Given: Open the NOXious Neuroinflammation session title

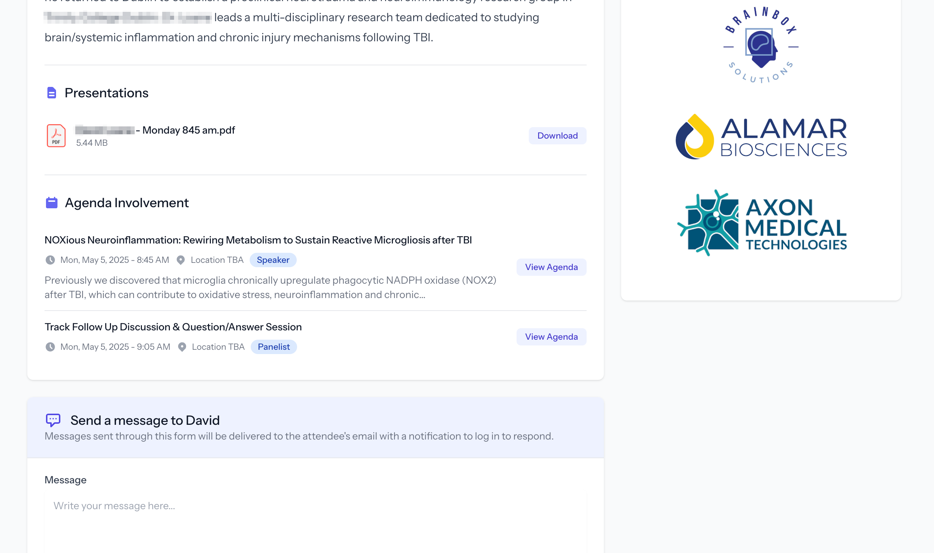Looking at the screenshot, I should 258,240.
